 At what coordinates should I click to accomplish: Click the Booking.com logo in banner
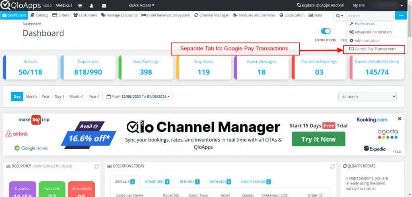click(x=372, y=120)
